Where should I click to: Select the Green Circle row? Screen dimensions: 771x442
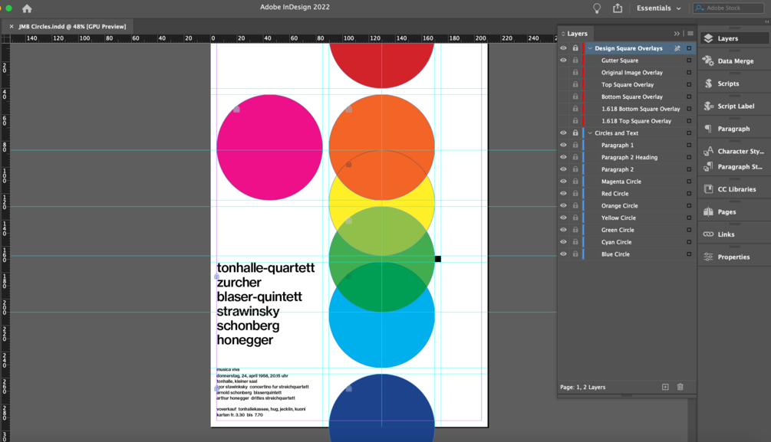pyautogui.click(x=627, y=230)
